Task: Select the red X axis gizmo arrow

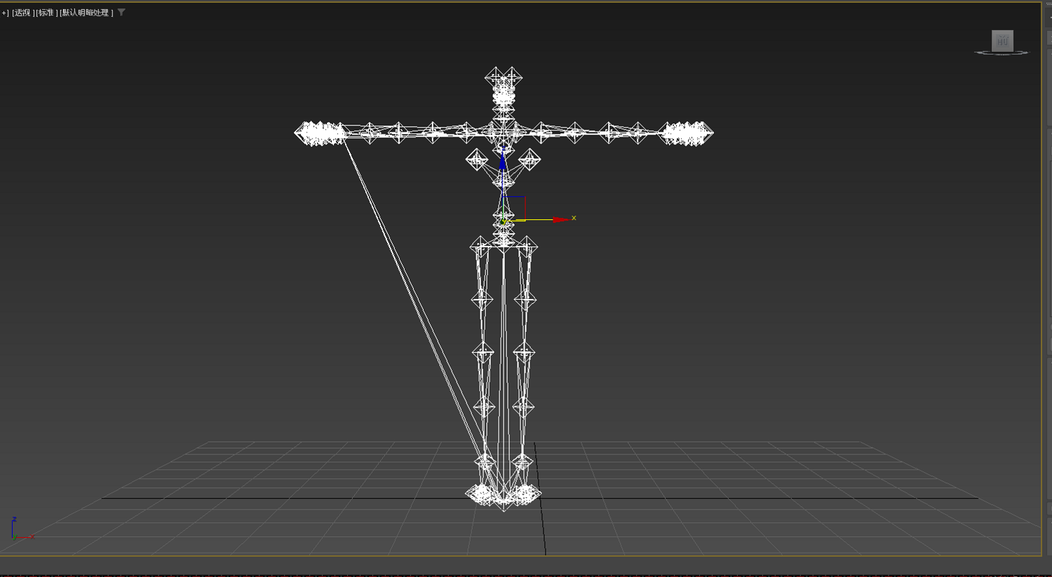Action: coord(560,220)
